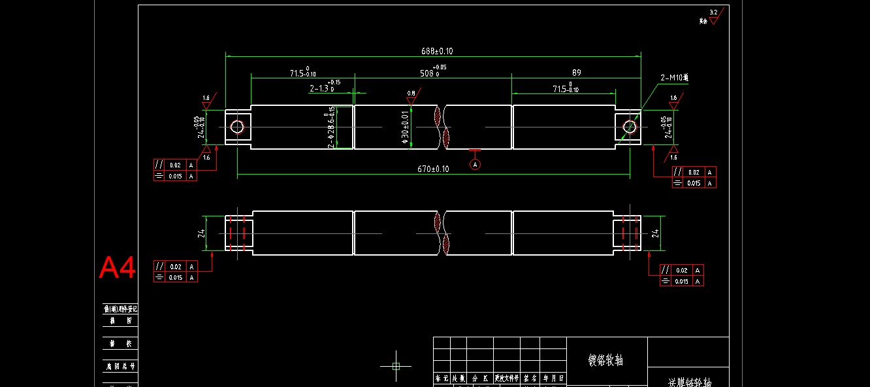Select the 670±0.10 dimension text
Screen dimensions: 870x387
click(433, 169)
